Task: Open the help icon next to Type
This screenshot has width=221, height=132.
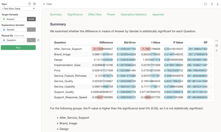Action: tap(29, 4)
